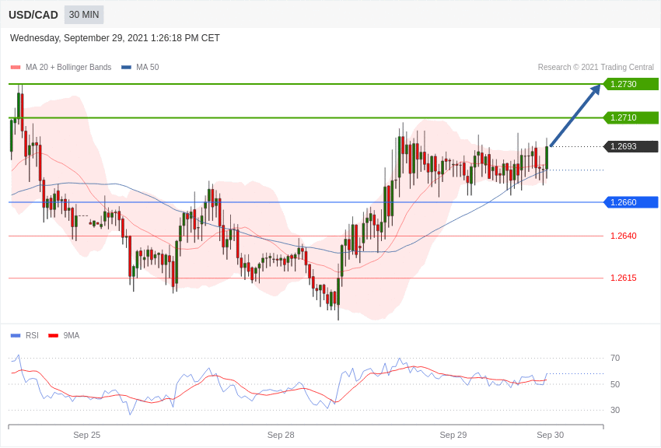The image size is (661, 448).
Task: Click the 'Sep 25' date axis label
Action: pos(87,435)
